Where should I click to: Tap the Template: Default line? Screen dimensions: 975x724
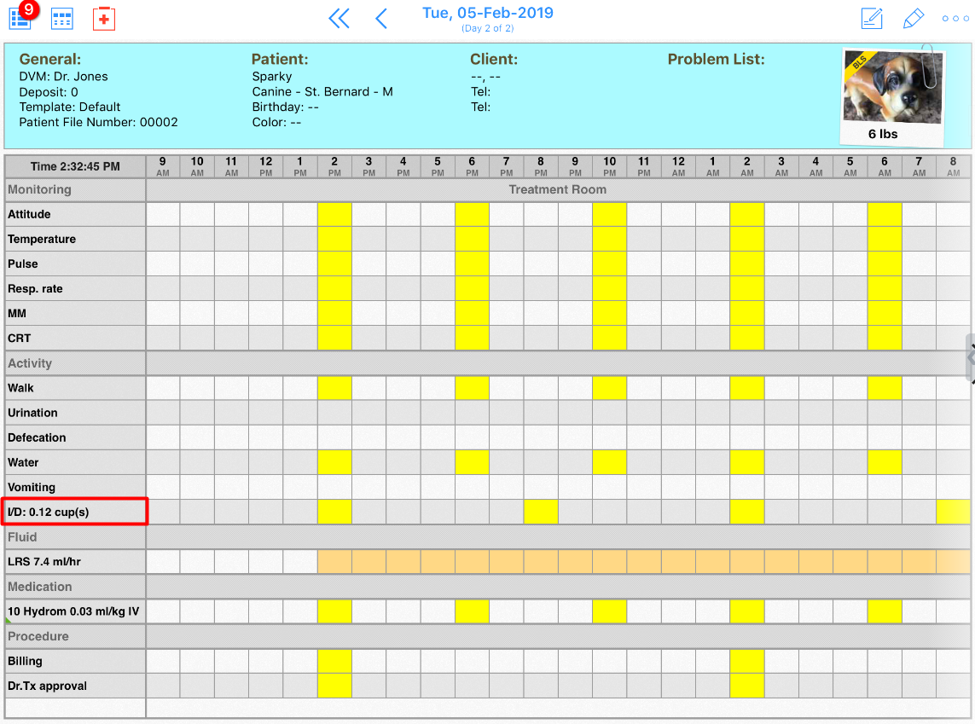coord(70,107)
